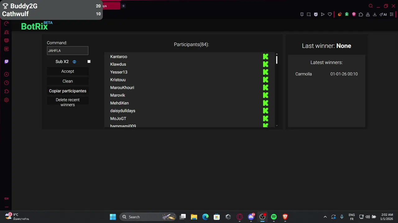Screen dimensions: 398x223
Task: Click Copiar participantes button
Action: point(68,91)
